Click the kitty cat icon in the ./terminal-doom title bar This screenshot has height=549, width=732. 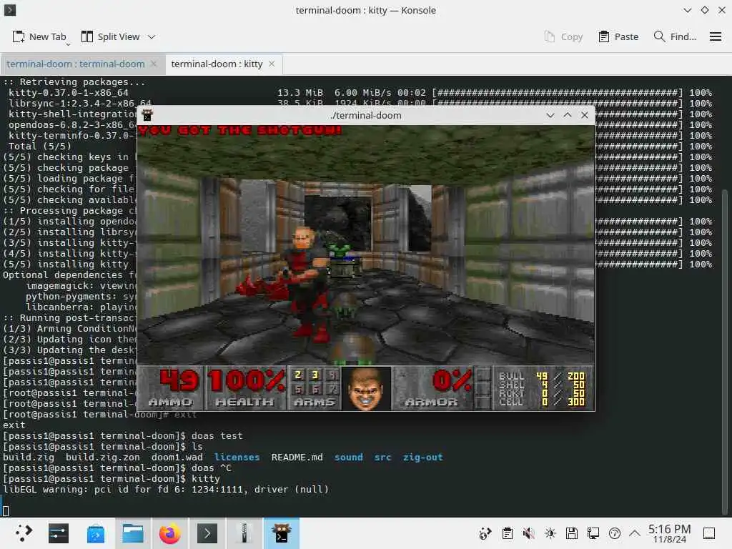[x=147, y=115]
